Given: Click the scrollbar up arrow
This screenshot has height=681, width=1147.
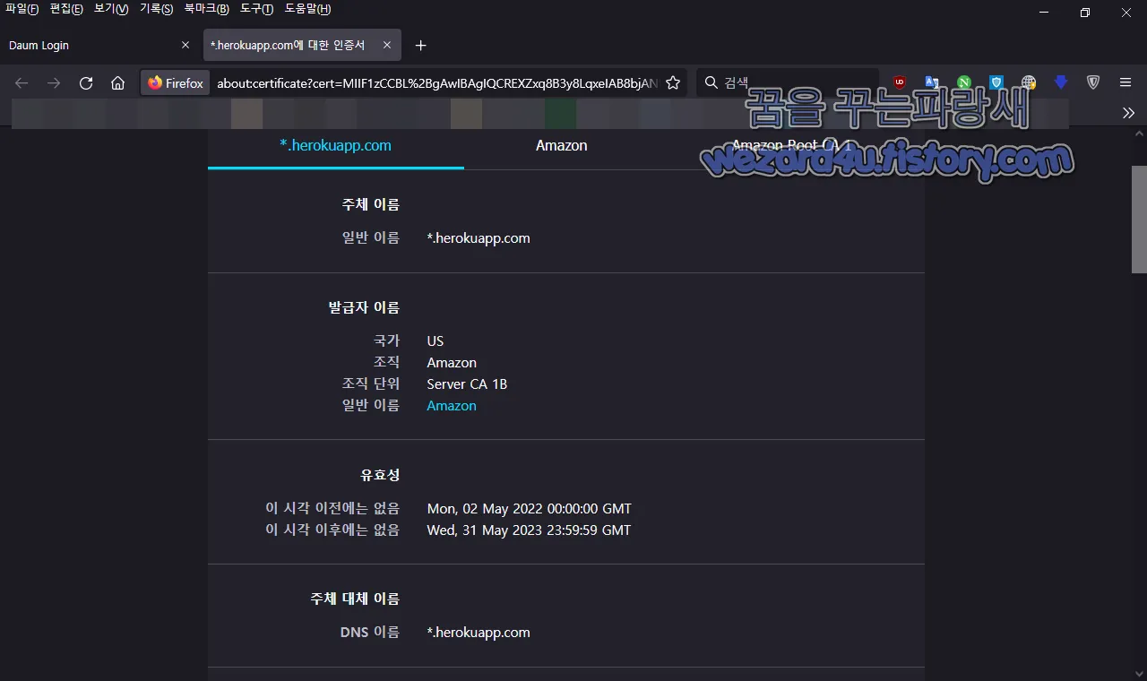Looking at the screenshot, I should click(1139, 134).
